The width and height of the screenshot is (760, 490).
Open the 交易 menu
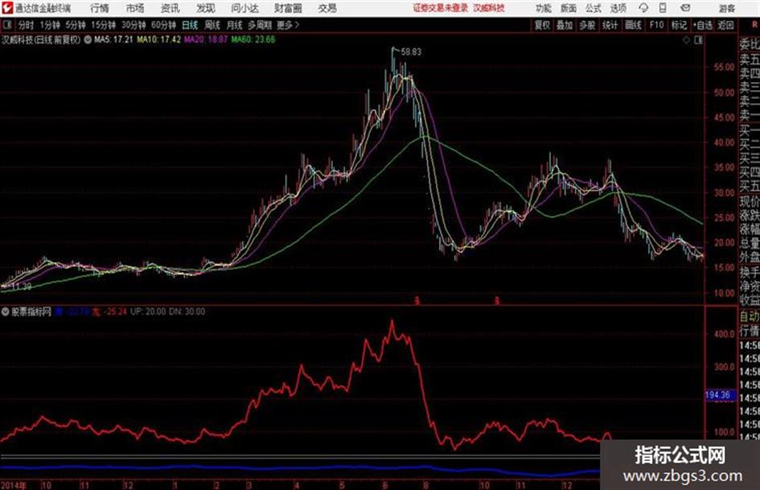[x=327, y=8]
